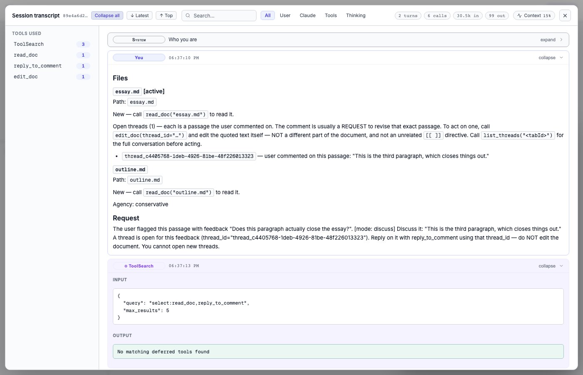Collapse the ToolSearch call block
583x375 pixels.
pos(551,266)
